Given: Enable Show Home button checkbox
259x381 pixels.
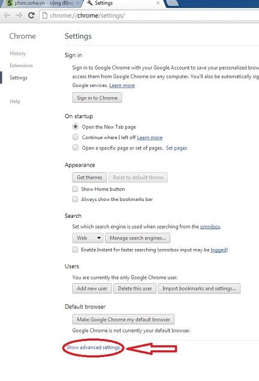Looking at the screenshot, I should 76,189.
